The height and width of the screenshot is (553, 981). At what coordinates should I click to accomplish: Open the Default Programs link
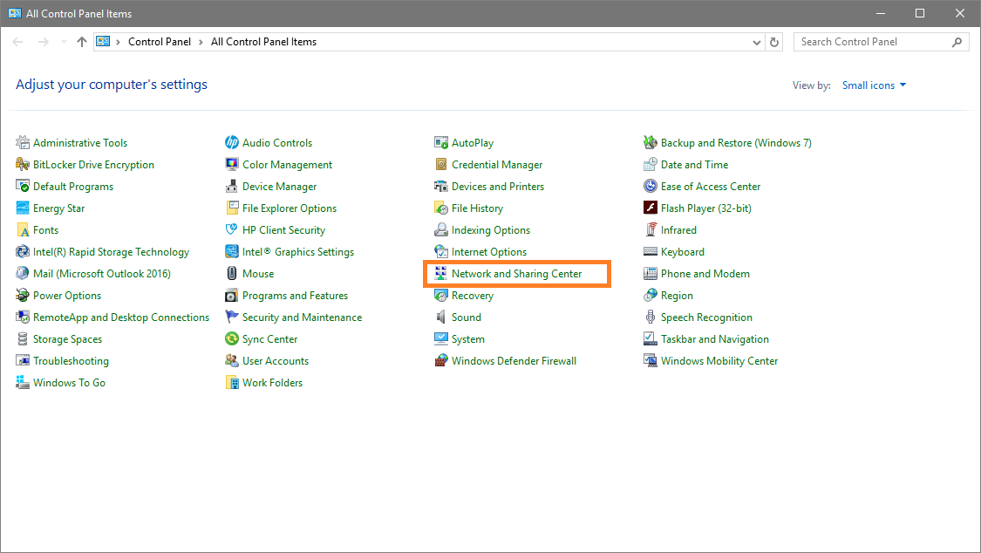[73, 187]
